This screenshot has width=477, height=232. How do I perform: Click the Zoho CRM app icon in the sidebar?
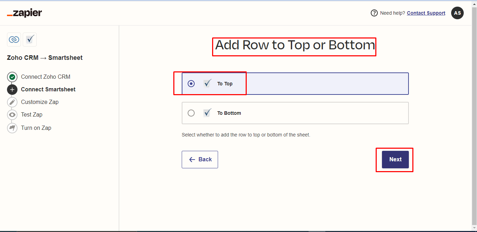[x=14, y=40]
